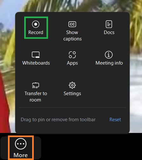Select Transfer to room
142x160 pixels.
pos(36,92)
